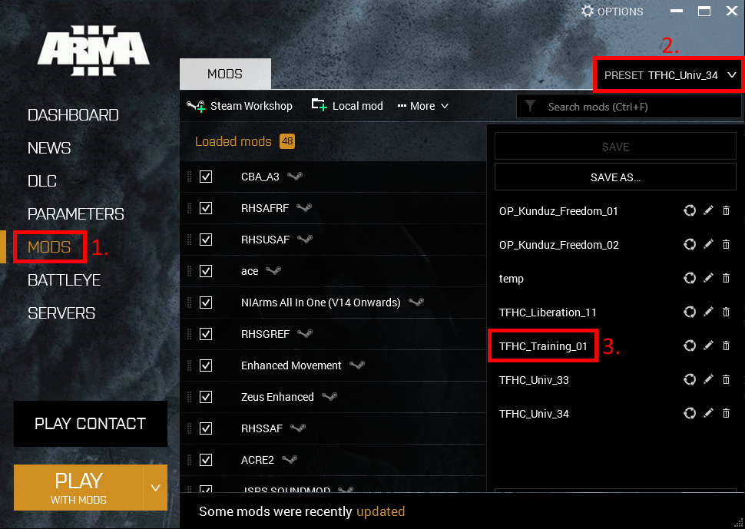Click the Steam icon next to Zeus Enhanced

point(329,396)
